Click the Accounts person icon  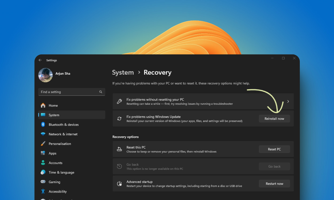pos(43,163)
